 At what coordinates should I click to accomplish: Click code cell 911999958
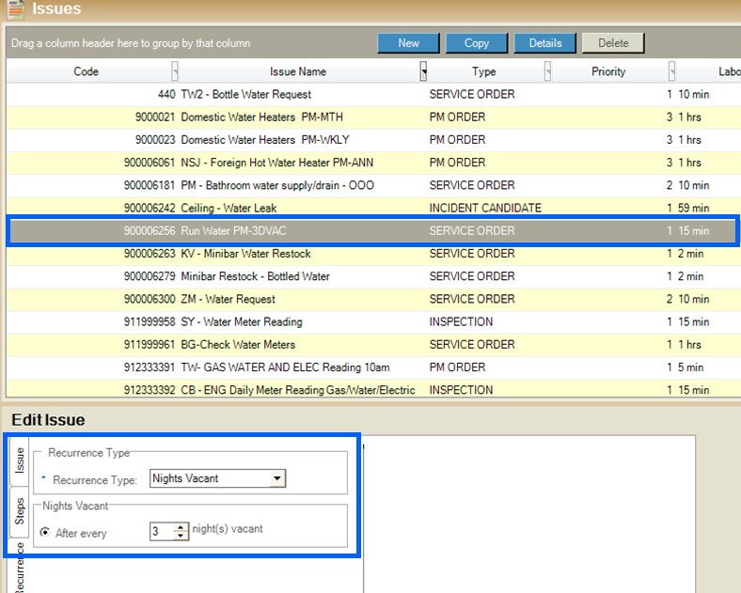(150, 322)
